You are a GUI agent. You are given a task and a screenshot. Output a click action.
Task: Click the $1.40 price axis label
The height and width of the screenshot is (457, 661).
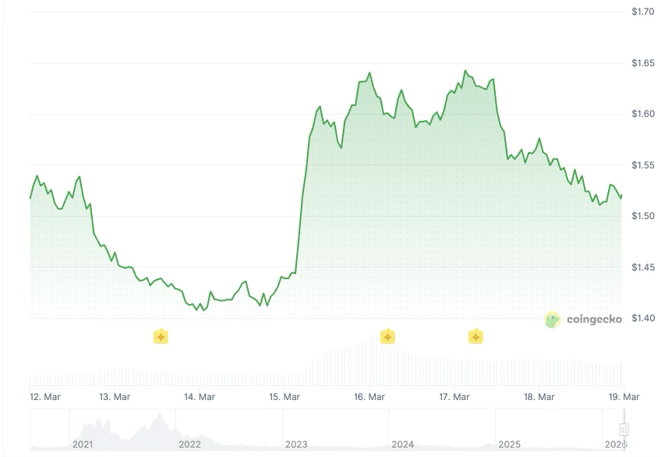[x=643, y=318]
